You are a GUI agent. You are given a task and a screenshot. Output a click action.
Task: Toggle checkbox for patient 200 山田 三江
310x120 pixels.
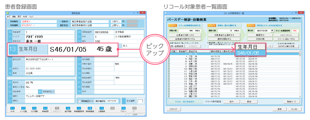coord(169,86)
